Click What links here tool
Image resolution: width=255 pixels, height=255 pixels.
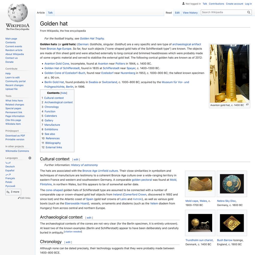pyautogui.click(x=14, y=100)
